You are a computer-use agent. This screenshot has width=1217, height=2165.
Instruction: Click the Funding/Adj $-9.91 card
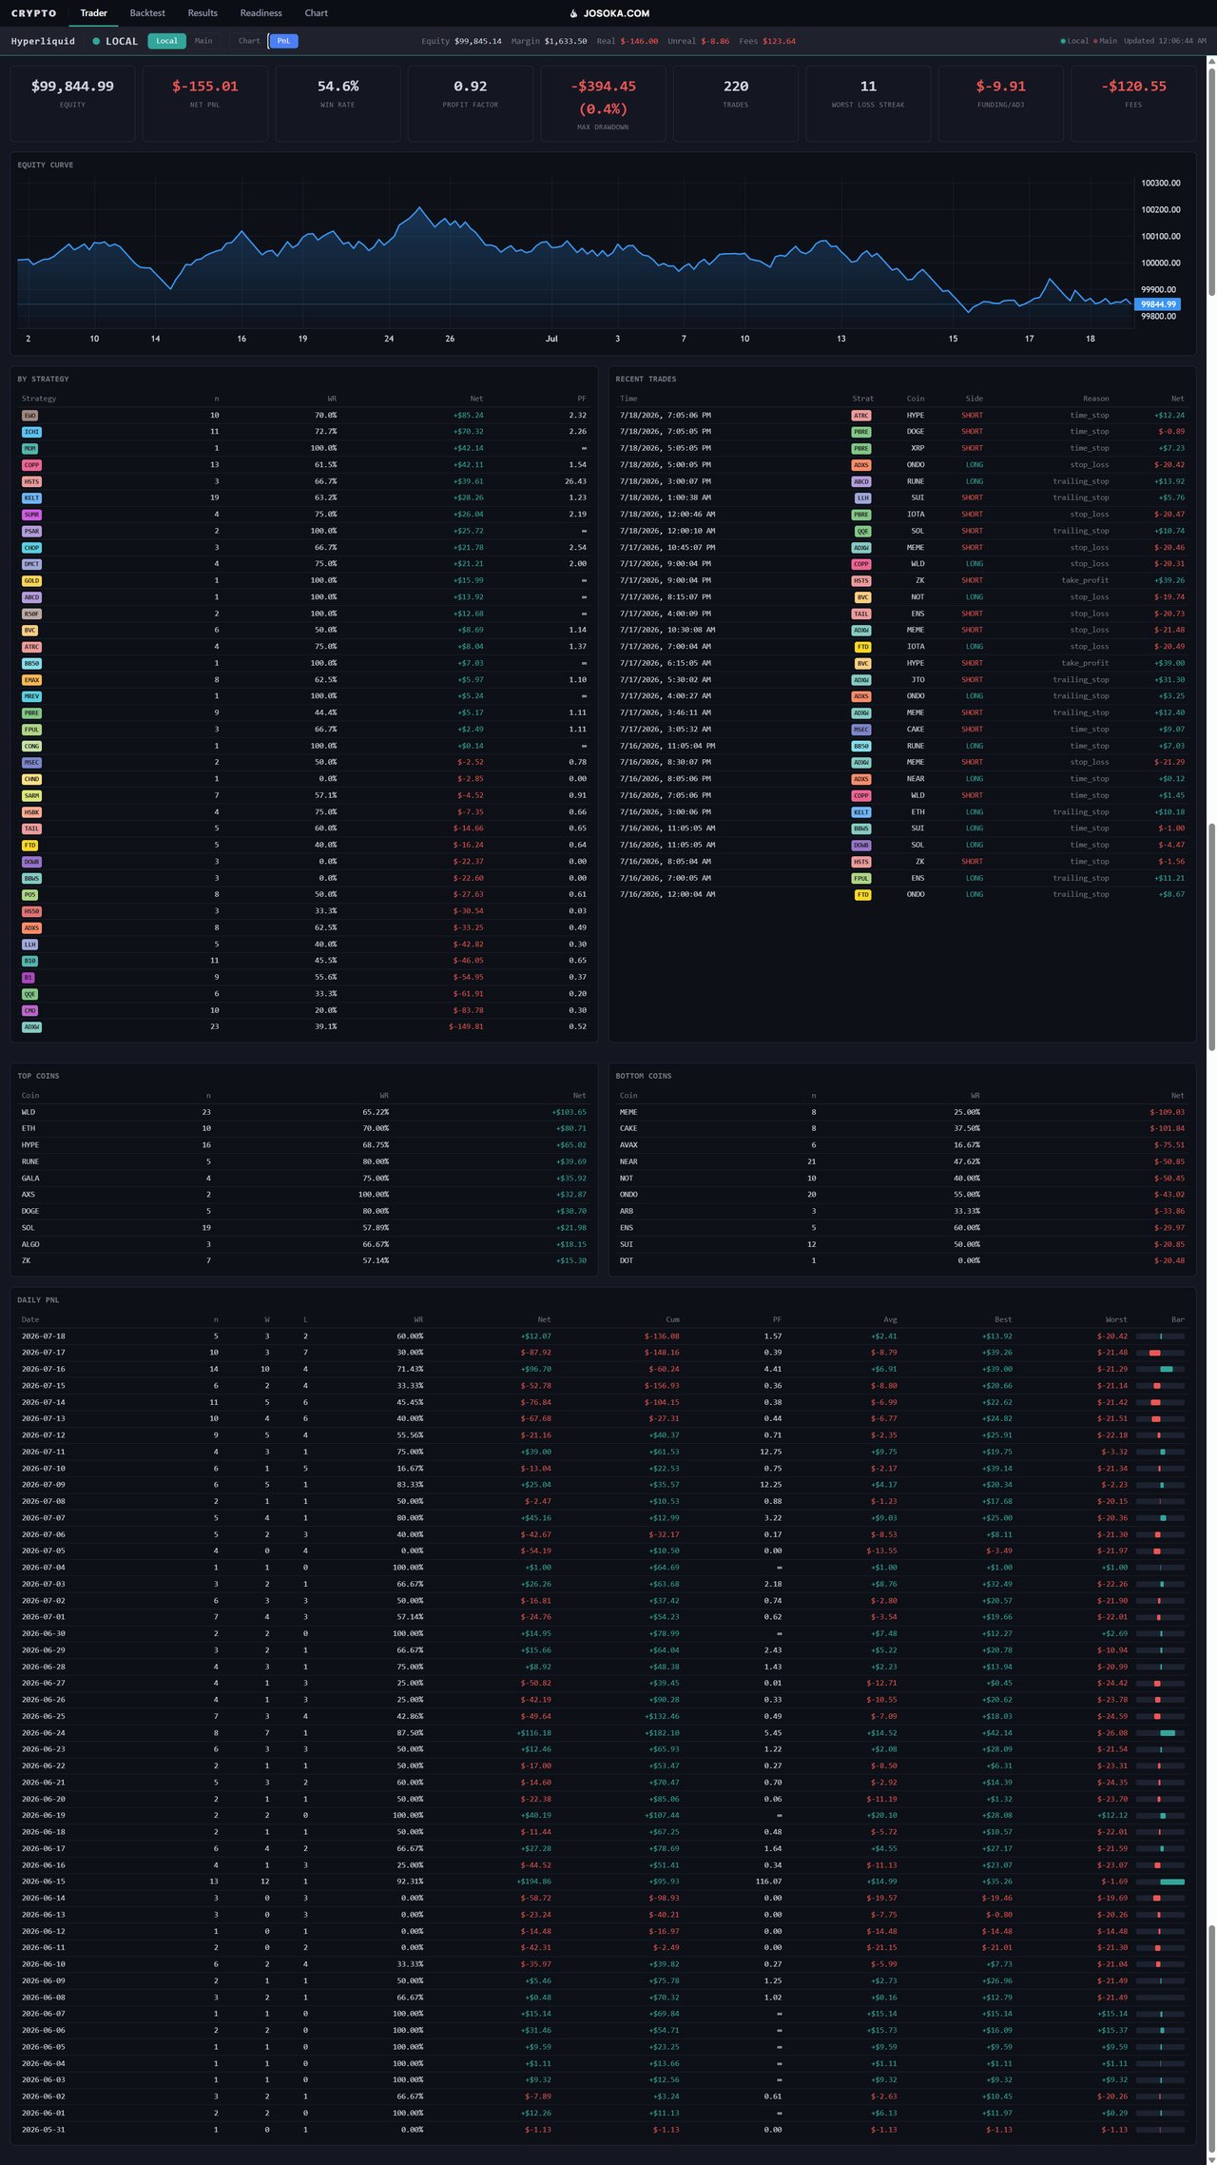click(x=1000, y=104)
